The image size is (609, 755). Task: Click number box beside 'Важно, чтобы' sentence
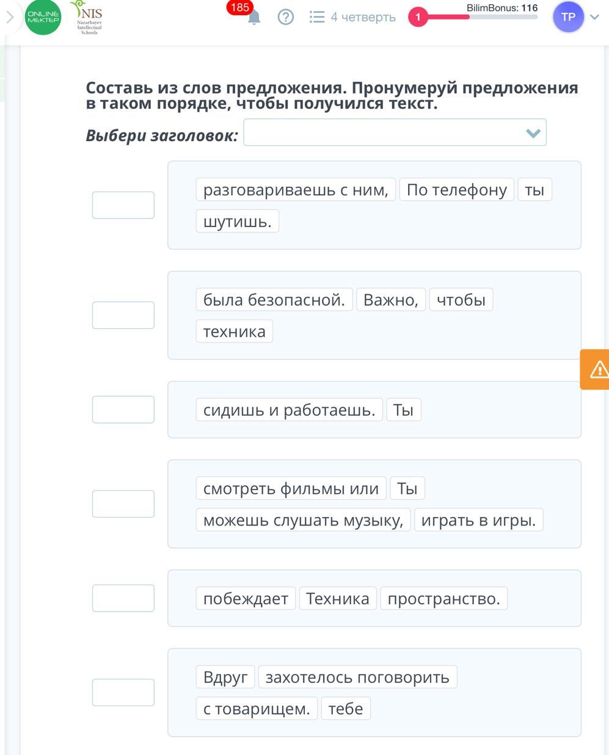123,315
